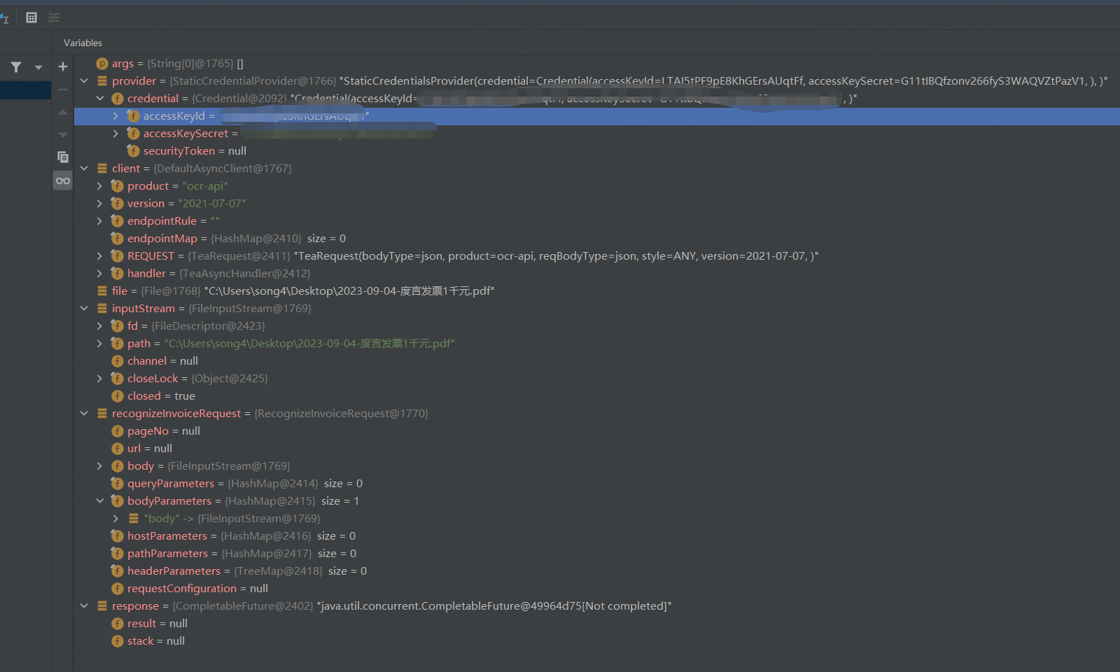Expand the accessKeyId field

coord(115,116)
